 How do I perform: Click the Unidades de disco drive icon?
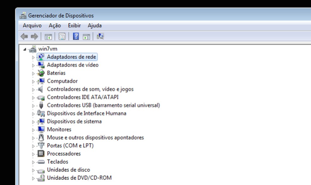[41, 170]
